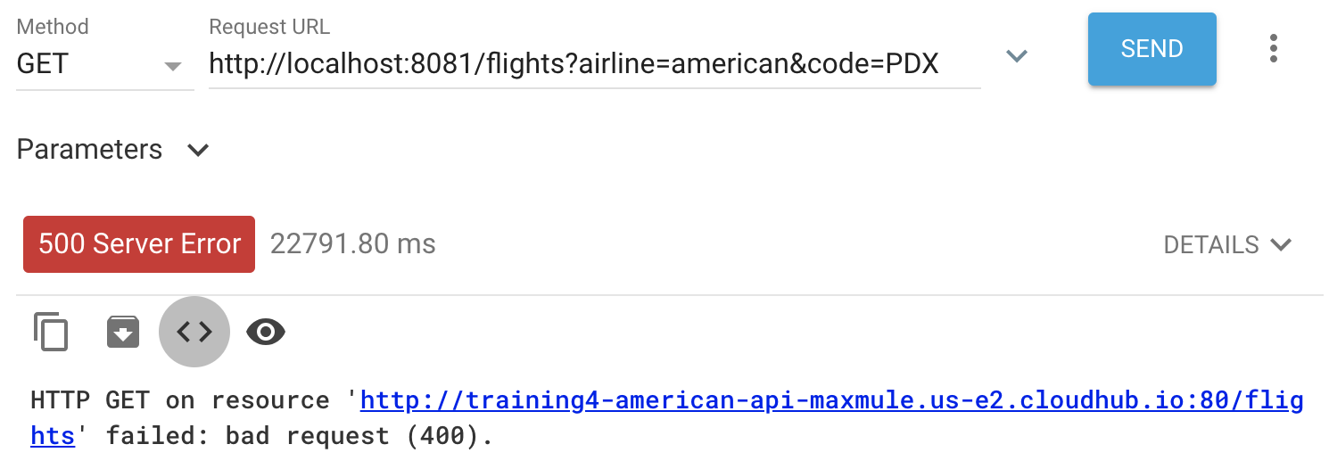Focus the Request URL input field
This screenshot has height=469, width=1329.
(x=594, y=64)
